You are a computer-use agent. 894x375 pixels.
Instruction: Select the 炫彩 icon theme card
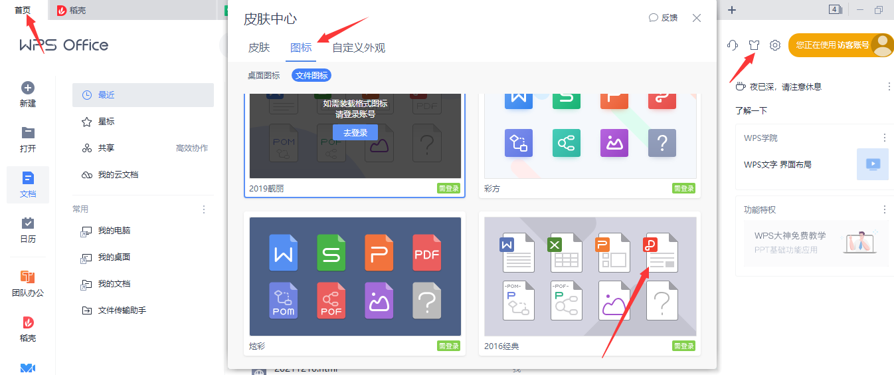coord(355,283)
